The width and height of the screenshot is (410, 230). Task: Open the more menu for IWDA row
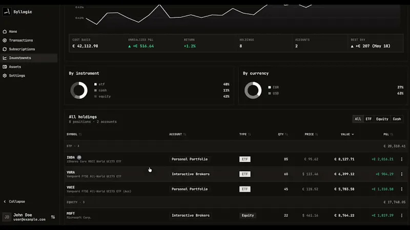(402, 159)
